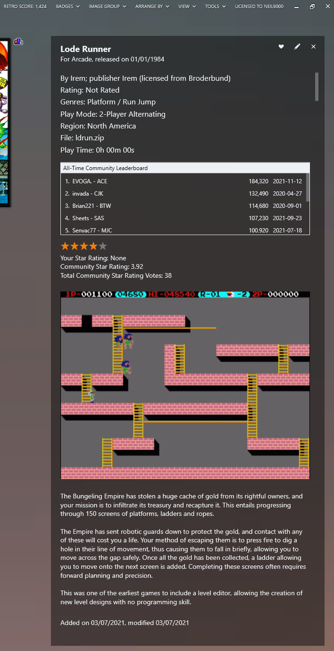Viewport: 334px width, 651px height.
Task: Click Added on 03/07/2021 footer text
Action: [x=125, y=623]
